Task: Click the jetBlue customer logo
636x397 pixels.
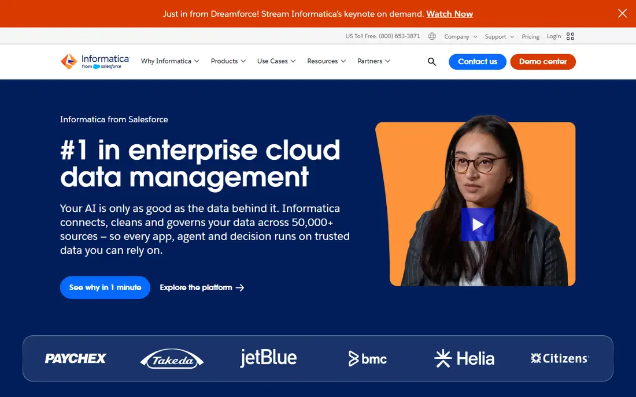Action: (268, 358)
